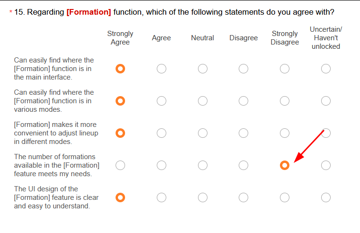Select Disagree for UI design clear statement
This screenshot has width=360, height=233.
[243, 197]
